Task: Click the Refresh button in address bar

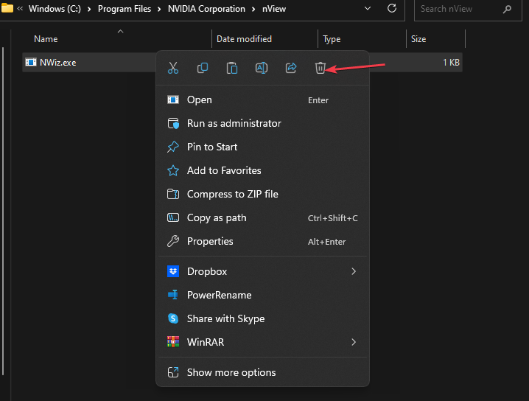Action: (392, 8)
